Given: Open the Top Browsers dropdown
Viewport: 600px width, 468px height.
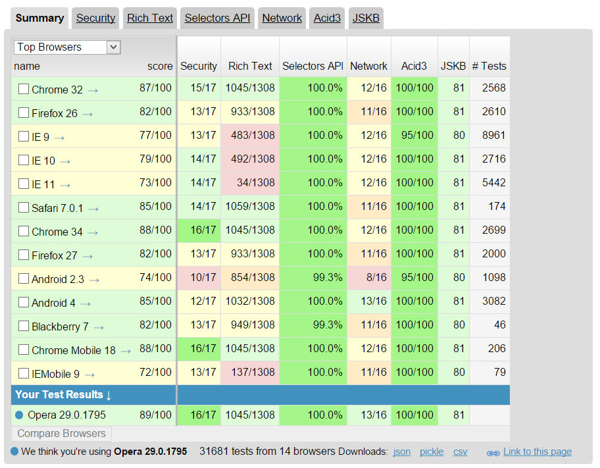Looking at the screenshot, I should click(67, 47).
